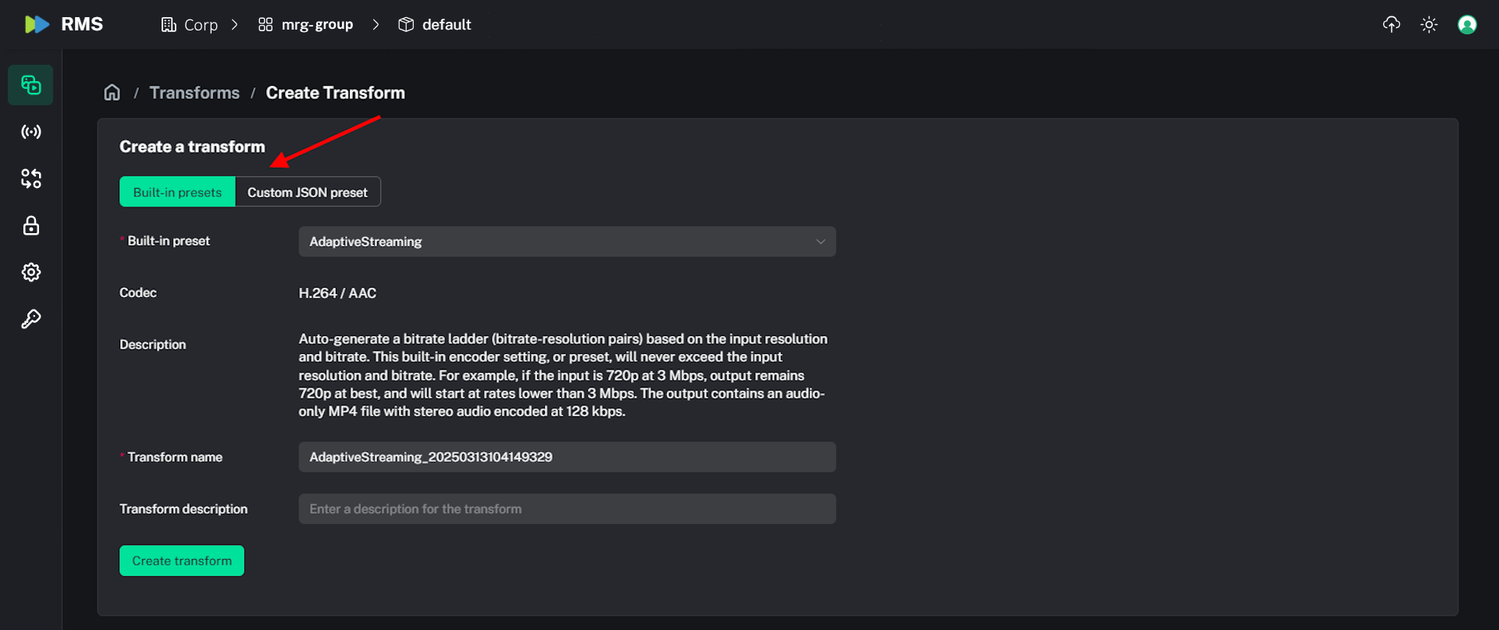Select the Built-in presets tab
1499x630 pixels.
[177, 192]
